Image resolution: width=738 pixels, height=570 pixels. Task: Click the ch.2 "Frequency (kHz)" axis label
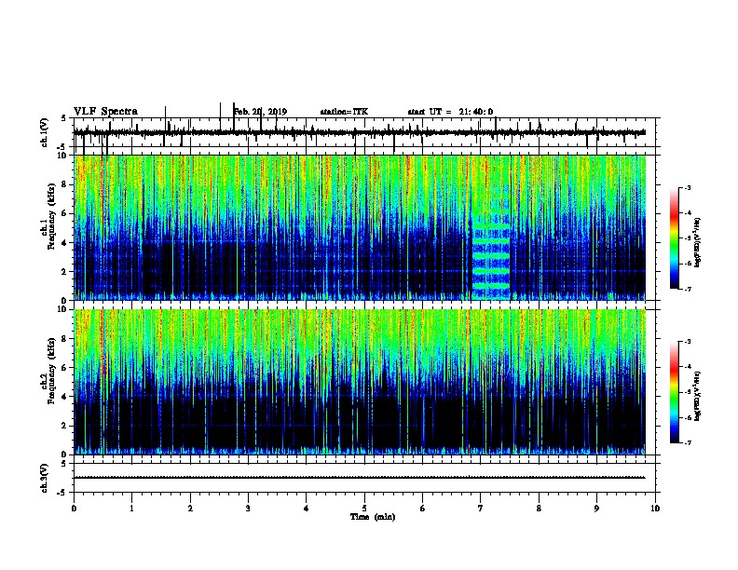click(52, 371)
